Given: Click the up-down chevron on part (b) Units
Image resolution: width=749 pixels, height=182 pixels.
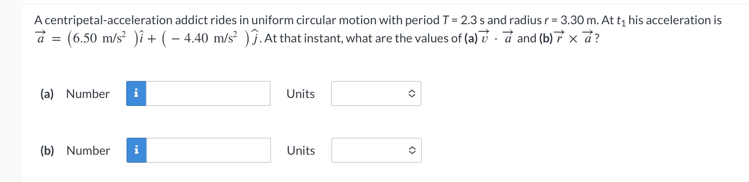Looking at the screenshot, I should [412, 150].
